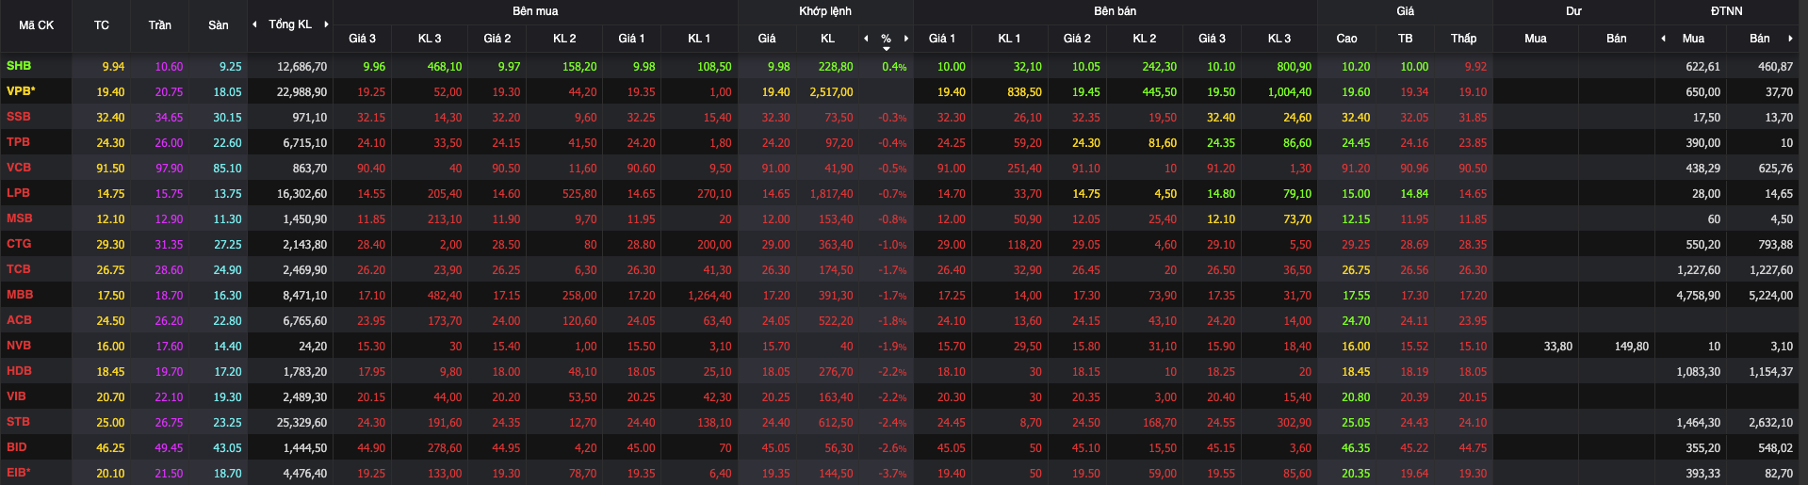
Task: Click ACB matched volume 522,20
Action: [836, 321]
